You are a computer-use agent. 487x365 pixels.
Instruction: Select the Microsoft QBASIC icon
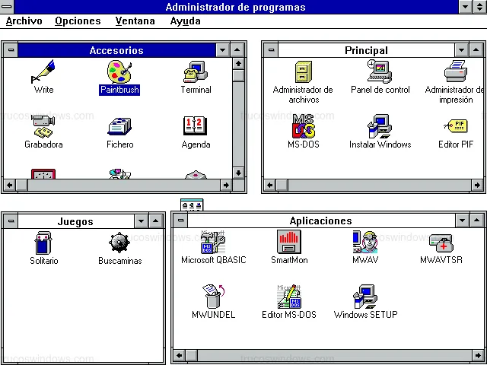pos(213,243)
